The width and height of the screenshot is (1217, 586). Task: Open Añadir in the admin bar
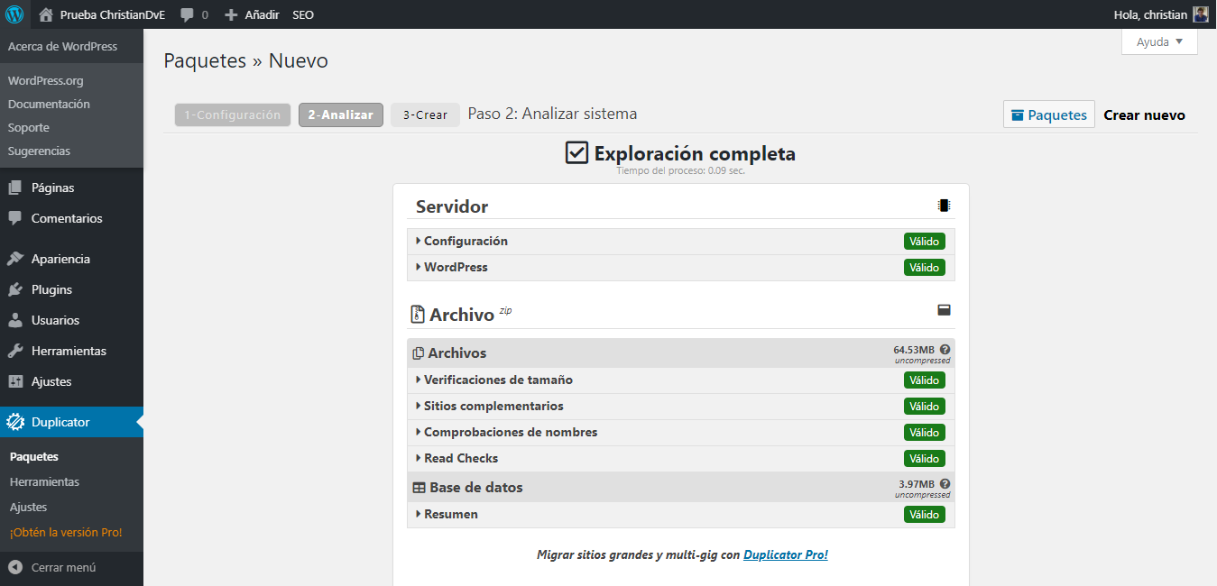(252, 15)
